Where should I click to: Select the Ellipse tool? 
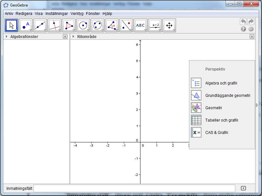click(x=97, y=25)
